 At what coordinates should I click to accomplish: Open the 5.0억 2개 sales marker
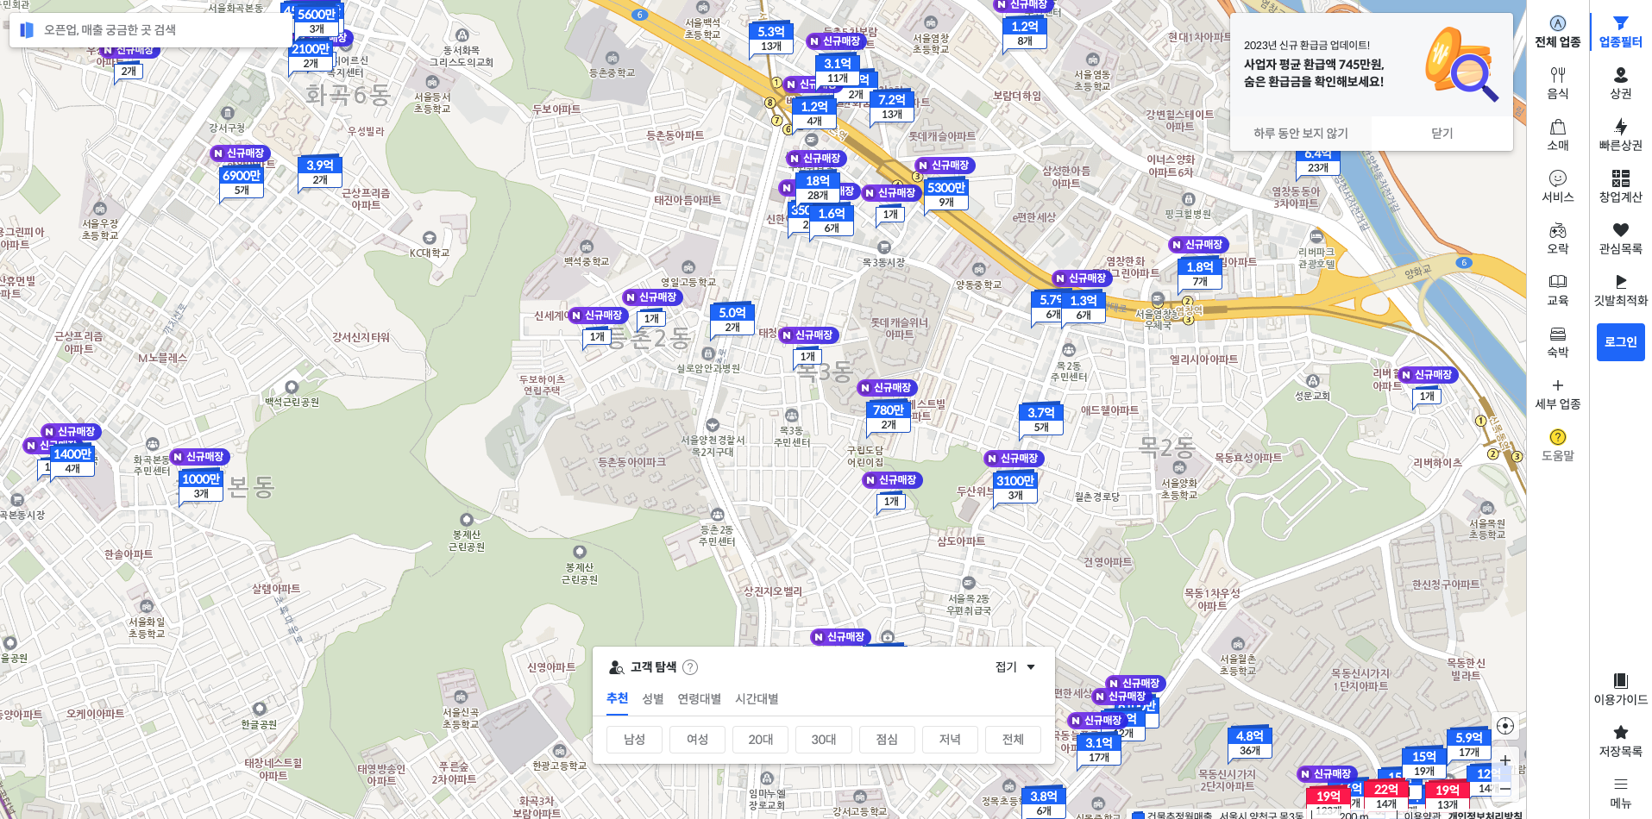732,320
